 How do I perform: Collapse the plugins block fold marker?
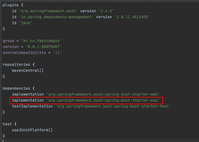(1, 5)
